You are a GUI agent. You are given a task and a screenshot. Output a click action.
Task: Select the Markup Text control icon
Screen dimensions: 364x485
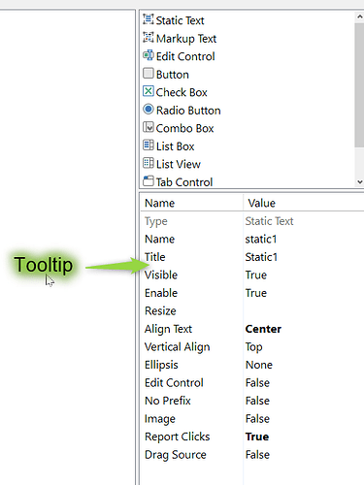(149, 37)
